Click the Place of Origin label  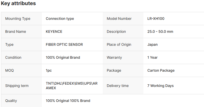(x=119, y=44)
